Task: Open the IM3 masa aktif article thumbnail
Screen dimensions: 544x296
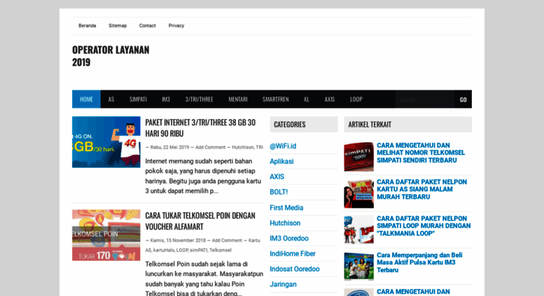Action: [358, 266]
